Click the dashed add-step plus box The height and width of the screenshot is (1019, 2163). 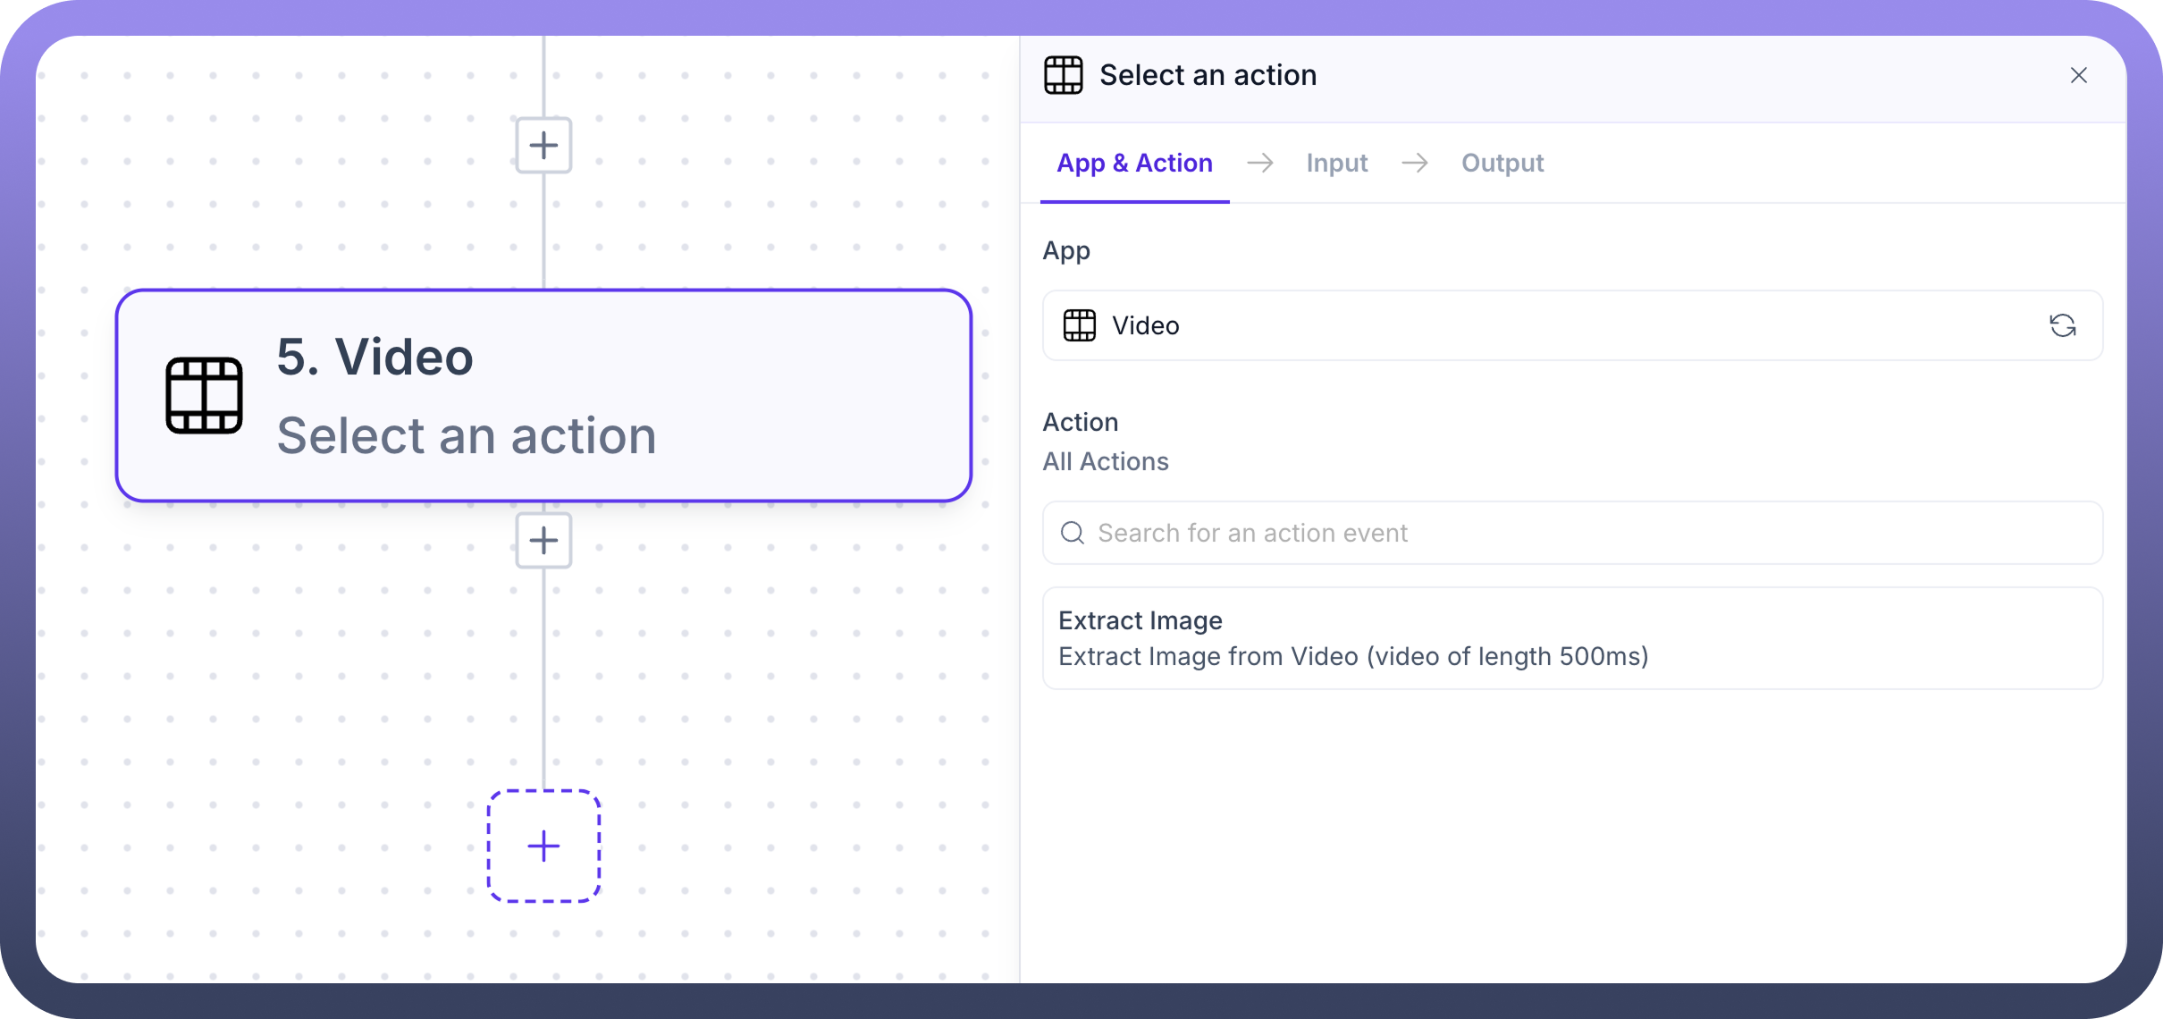pyautogui.click(x=543, y=846)
